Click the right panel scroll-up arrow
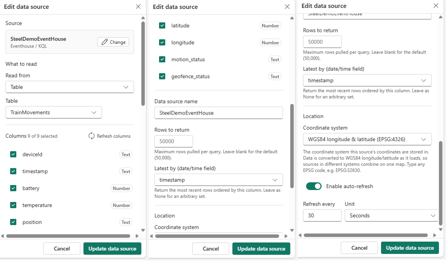The width and height of the screenshot is (446, 262). 441,17
